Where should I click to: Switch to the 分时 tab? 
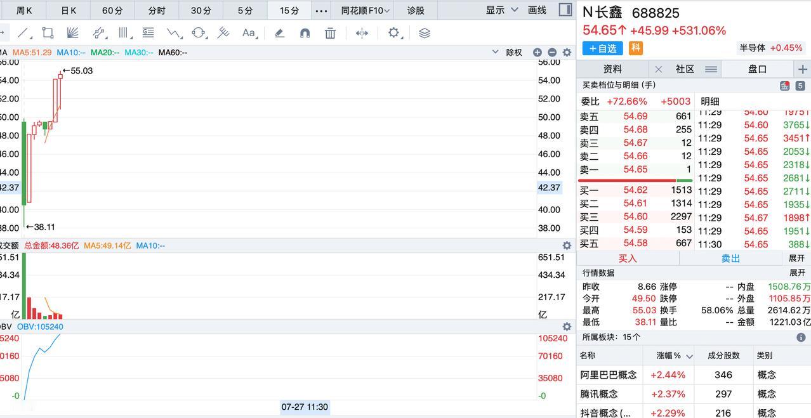(156, 10)
